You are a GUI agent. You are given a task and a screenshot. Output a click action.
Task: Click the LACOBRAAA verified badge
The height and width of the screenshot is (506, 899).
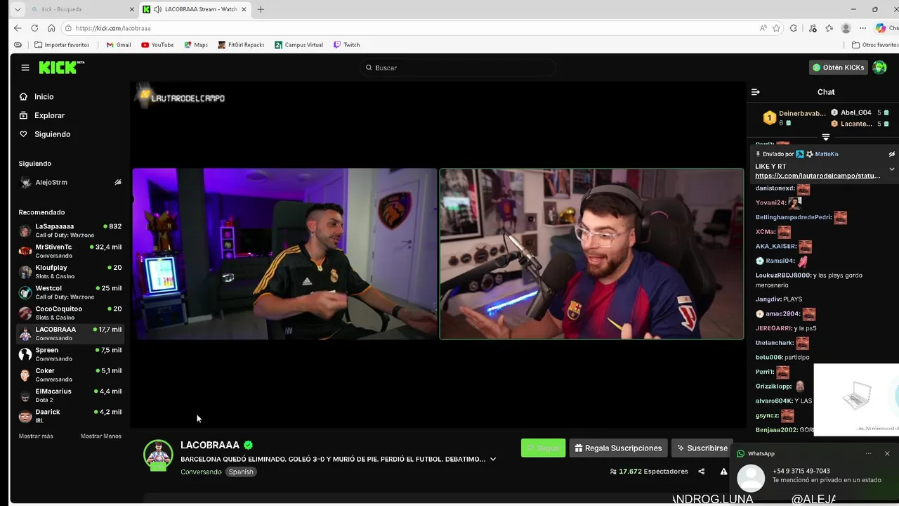pos(249,445)
